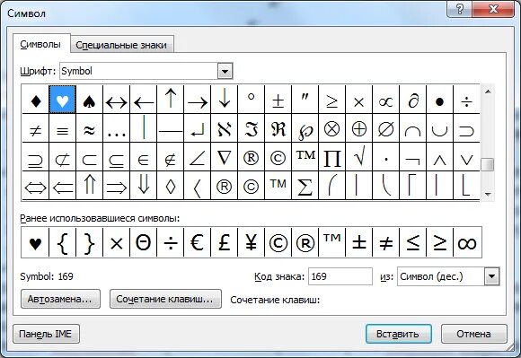Screen dimensions: 521x358
Task: Choose the recently used infinity ∞ symbol
Action: pos(467,242)
